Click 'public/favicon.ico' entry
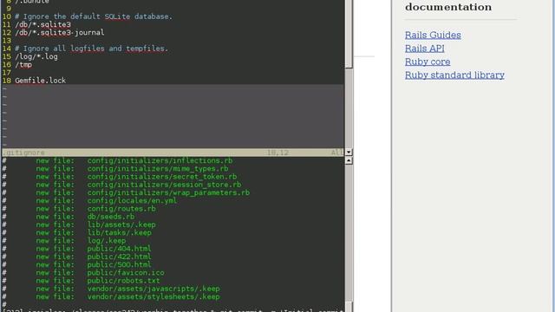Image resolution: width=555 pixels, height=312 pixels. pyautogui.click(x=126, y=273)
